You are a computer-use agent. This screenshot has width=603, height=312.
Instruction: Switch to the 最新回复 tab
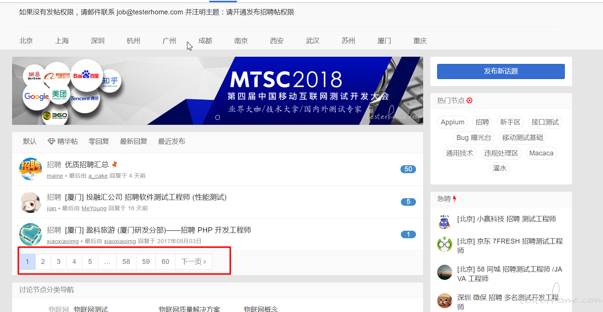coord(134,141)
